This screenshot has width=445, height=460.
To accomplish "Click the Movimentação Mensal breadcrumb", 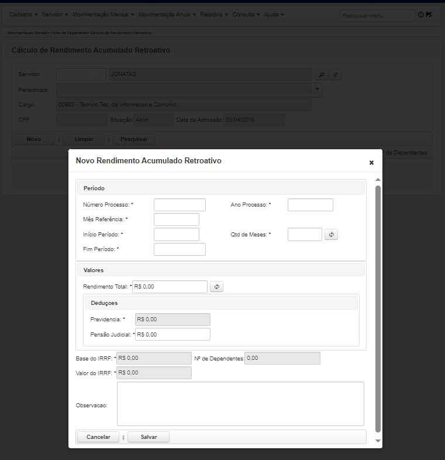I will click(x=27, y=33).
